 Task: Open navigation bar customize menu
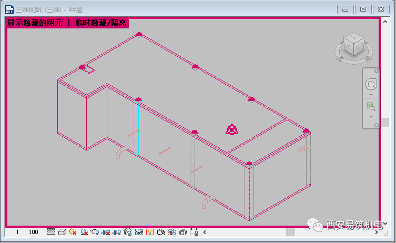(x=377, y=125)
